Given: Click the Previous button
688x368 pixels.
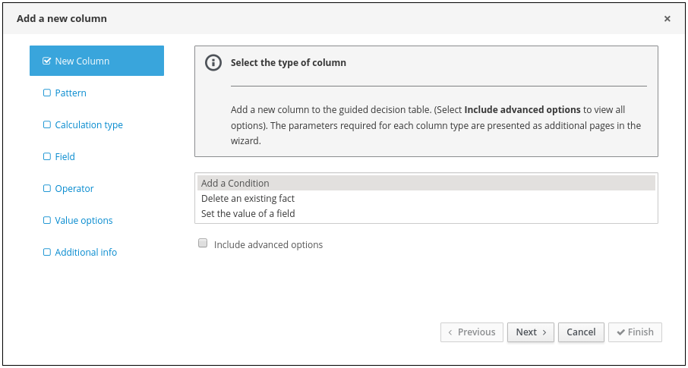Looking at the screenshot, I should (x=472, y=332).
